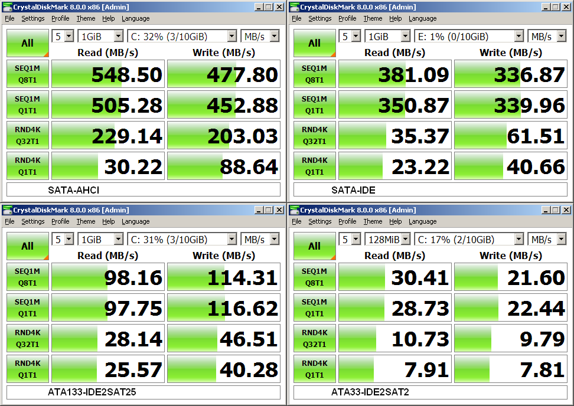Run the SEQ1M Q8T1 test in the SATA-AHCI window
Screen dimensions: 574x406
tap(27, 74)
